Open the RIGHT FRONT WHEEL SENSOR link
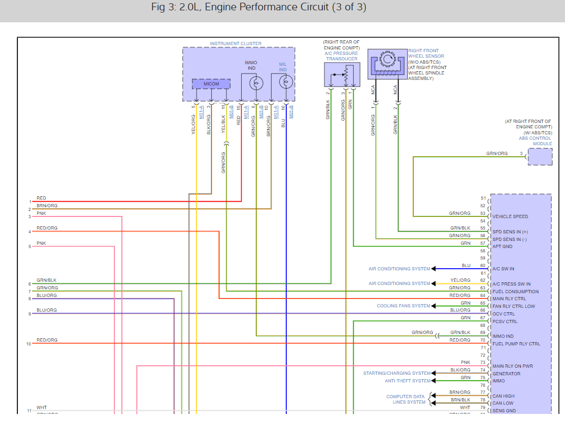Image resolution: width=565 pixels, height=427 pixels. (x=426, y=53)
